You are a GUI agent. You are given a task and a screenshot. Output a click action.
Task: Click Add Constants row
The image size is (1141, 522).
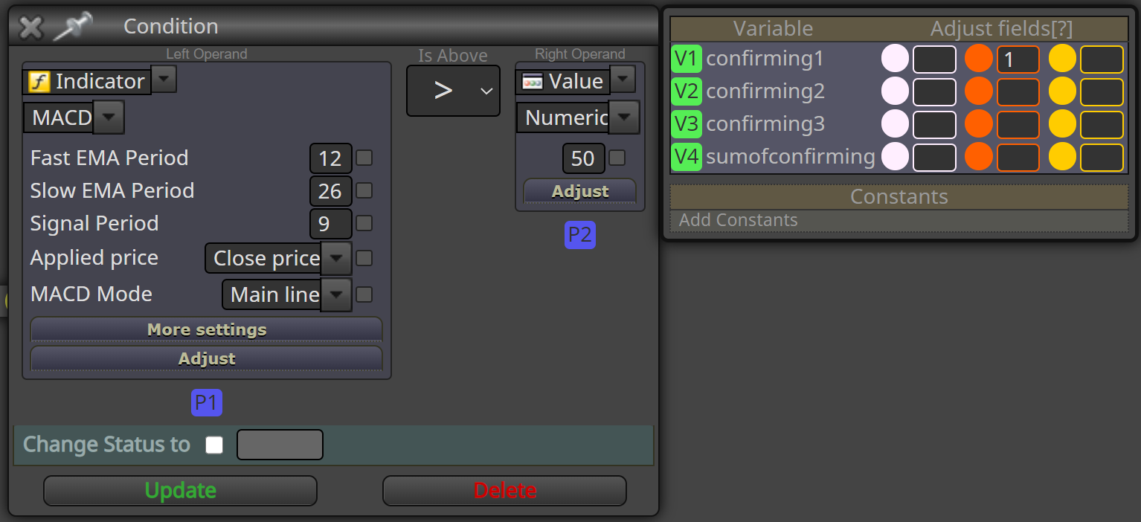tap(899, 220)
